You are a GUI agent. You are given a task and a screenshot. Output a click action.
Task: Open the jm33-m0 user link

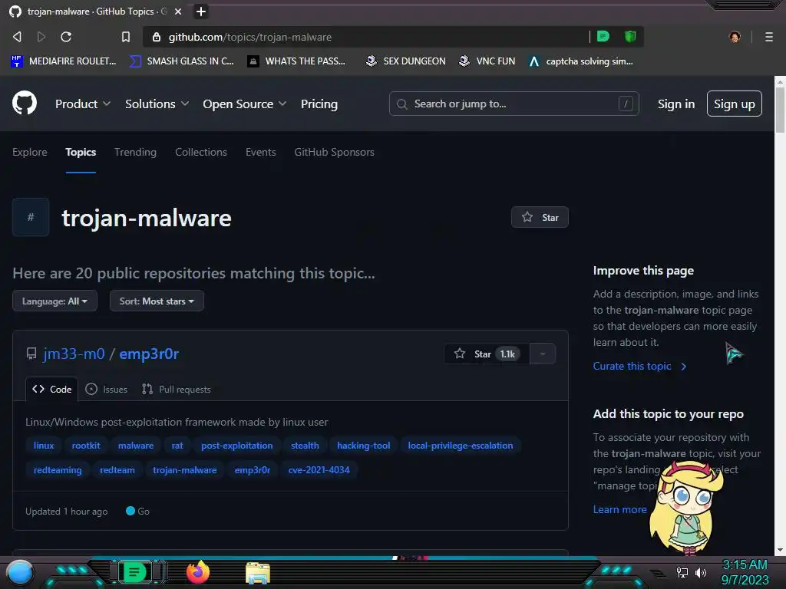coord(74,354)
